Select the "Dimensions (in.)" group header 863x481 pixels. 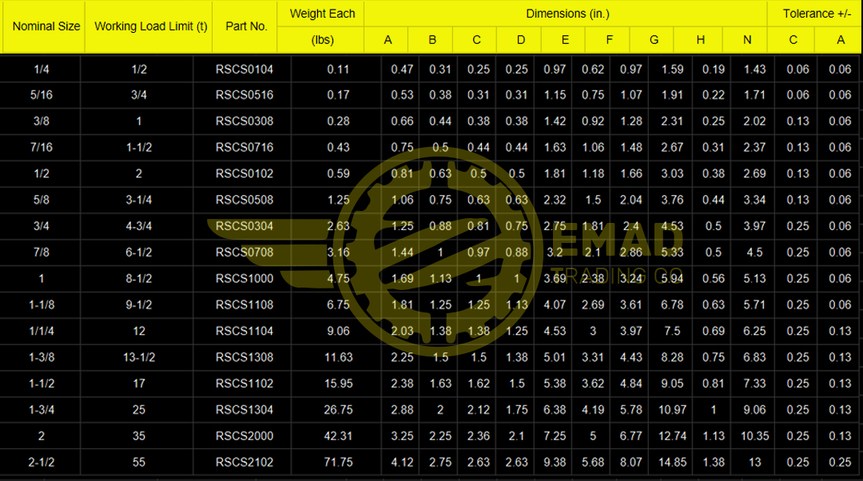pyautogui.click(x=567, y=14)
